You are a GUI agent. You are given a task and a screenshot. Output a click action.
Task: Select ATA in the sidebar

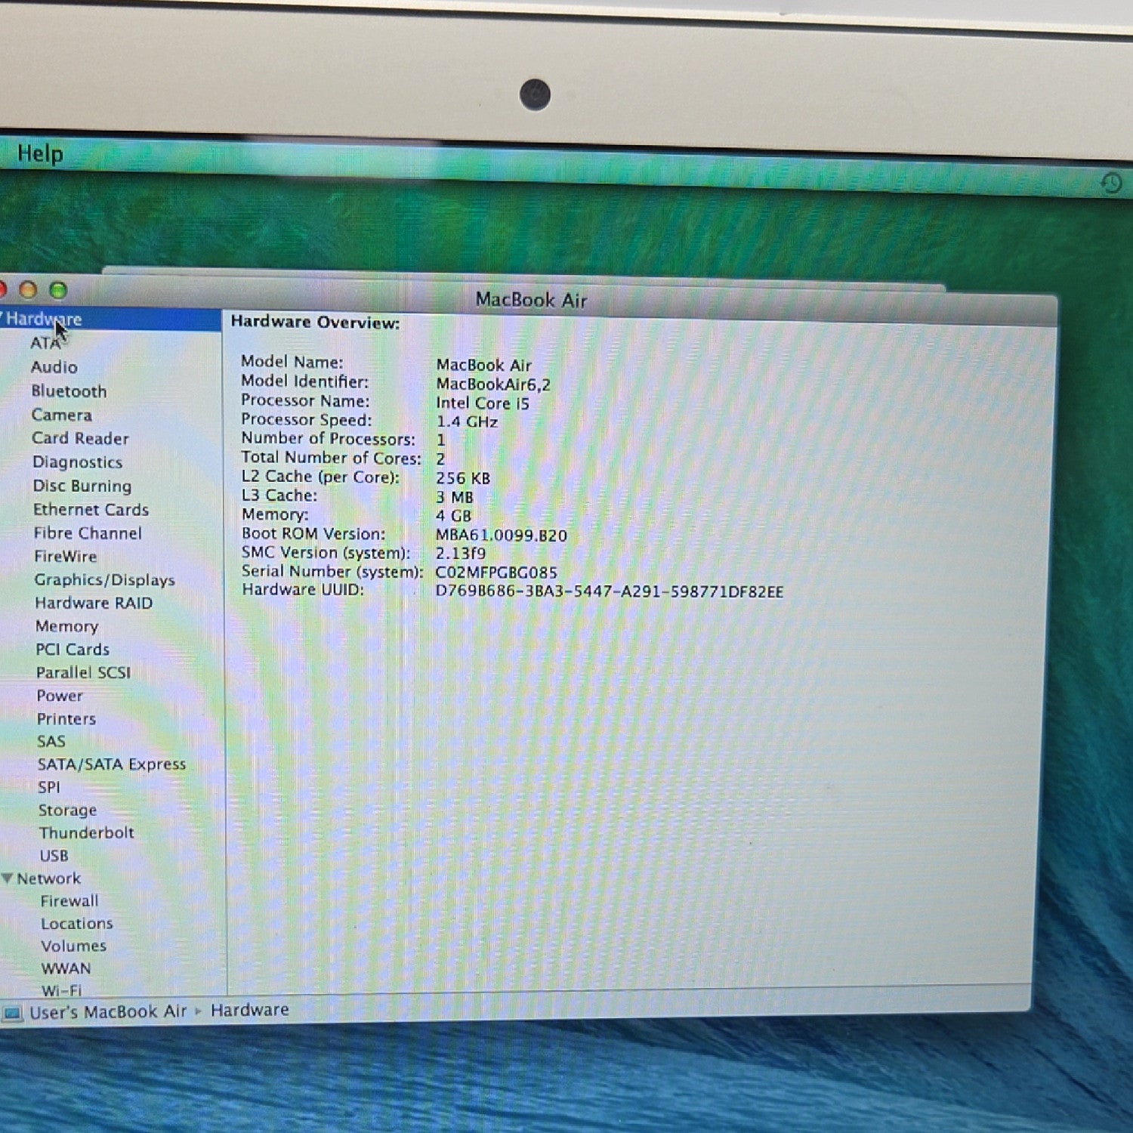point(45,343)
